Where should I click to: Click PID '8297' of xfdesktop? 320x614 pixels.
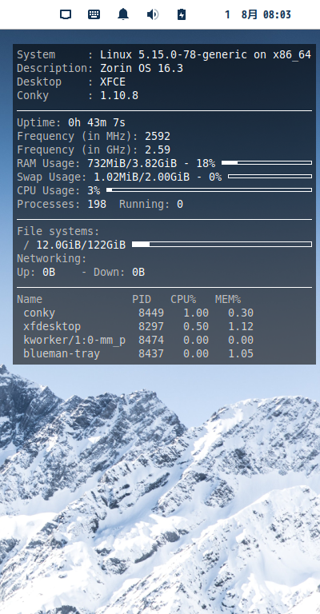point(151,326)
